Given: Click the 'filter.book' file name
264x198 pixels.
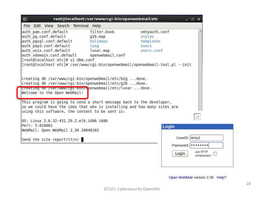Looking at the screenshot, I should coord(102,32).
